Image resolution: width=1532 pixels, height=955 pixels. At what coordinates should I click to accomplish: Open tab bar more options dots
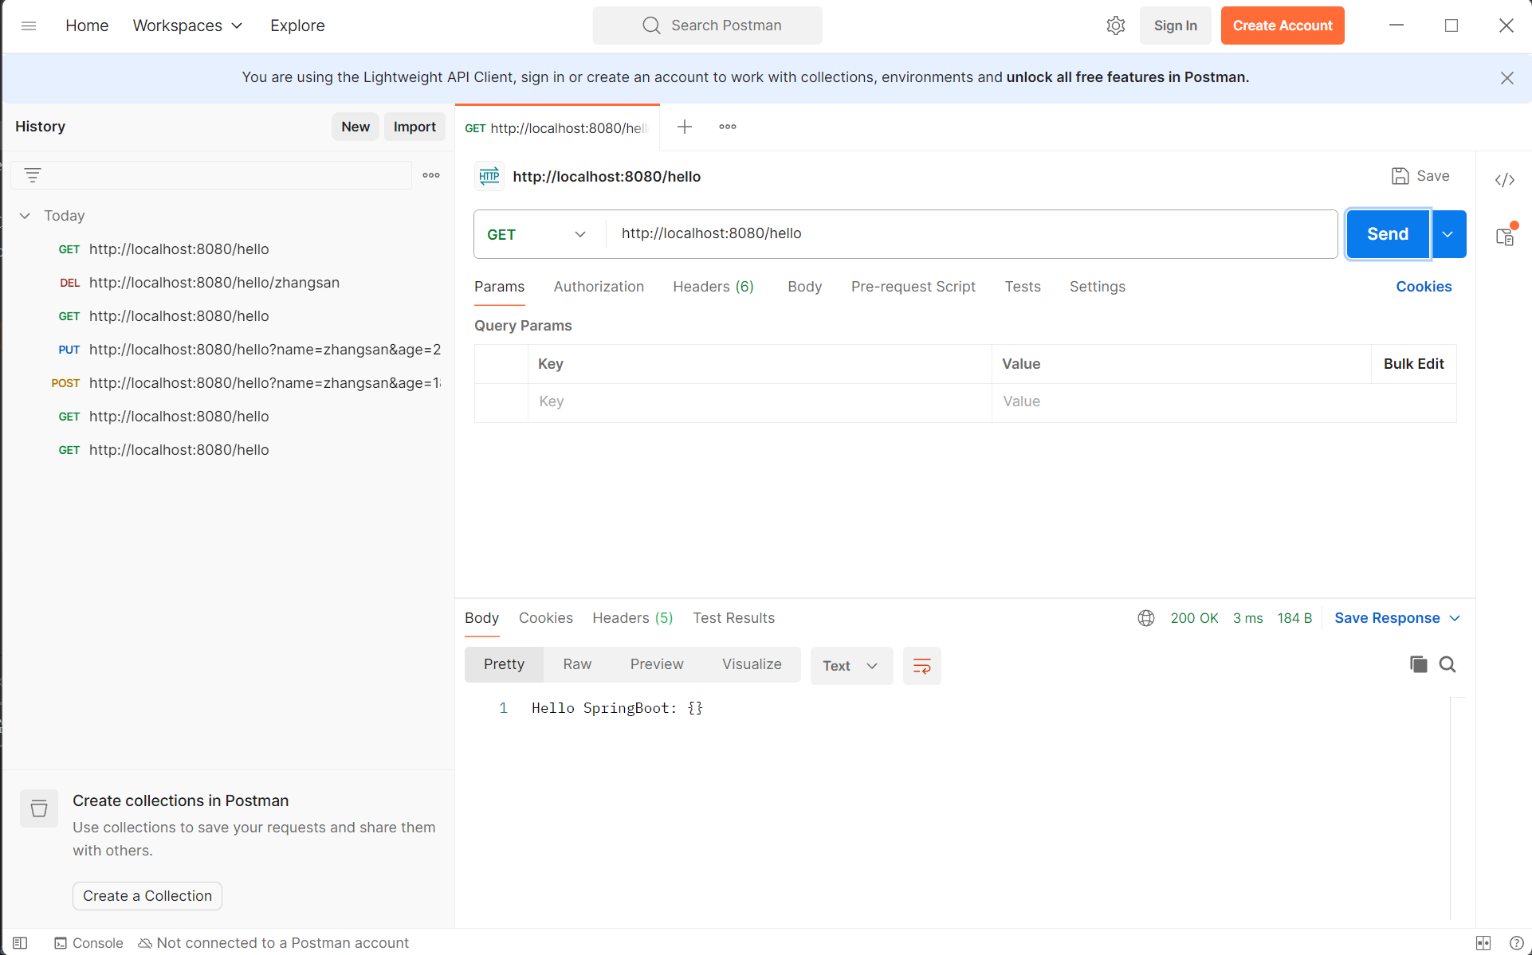tap(728, 127)
